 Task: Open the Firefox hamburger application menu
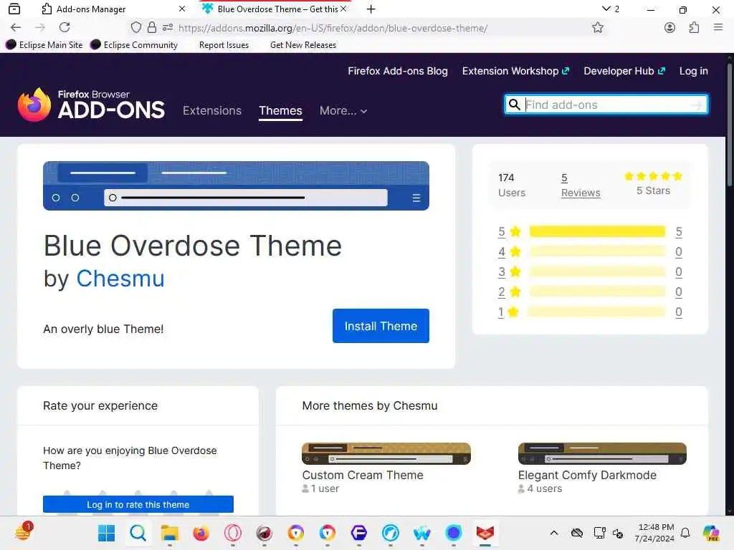tap(718, 28)
